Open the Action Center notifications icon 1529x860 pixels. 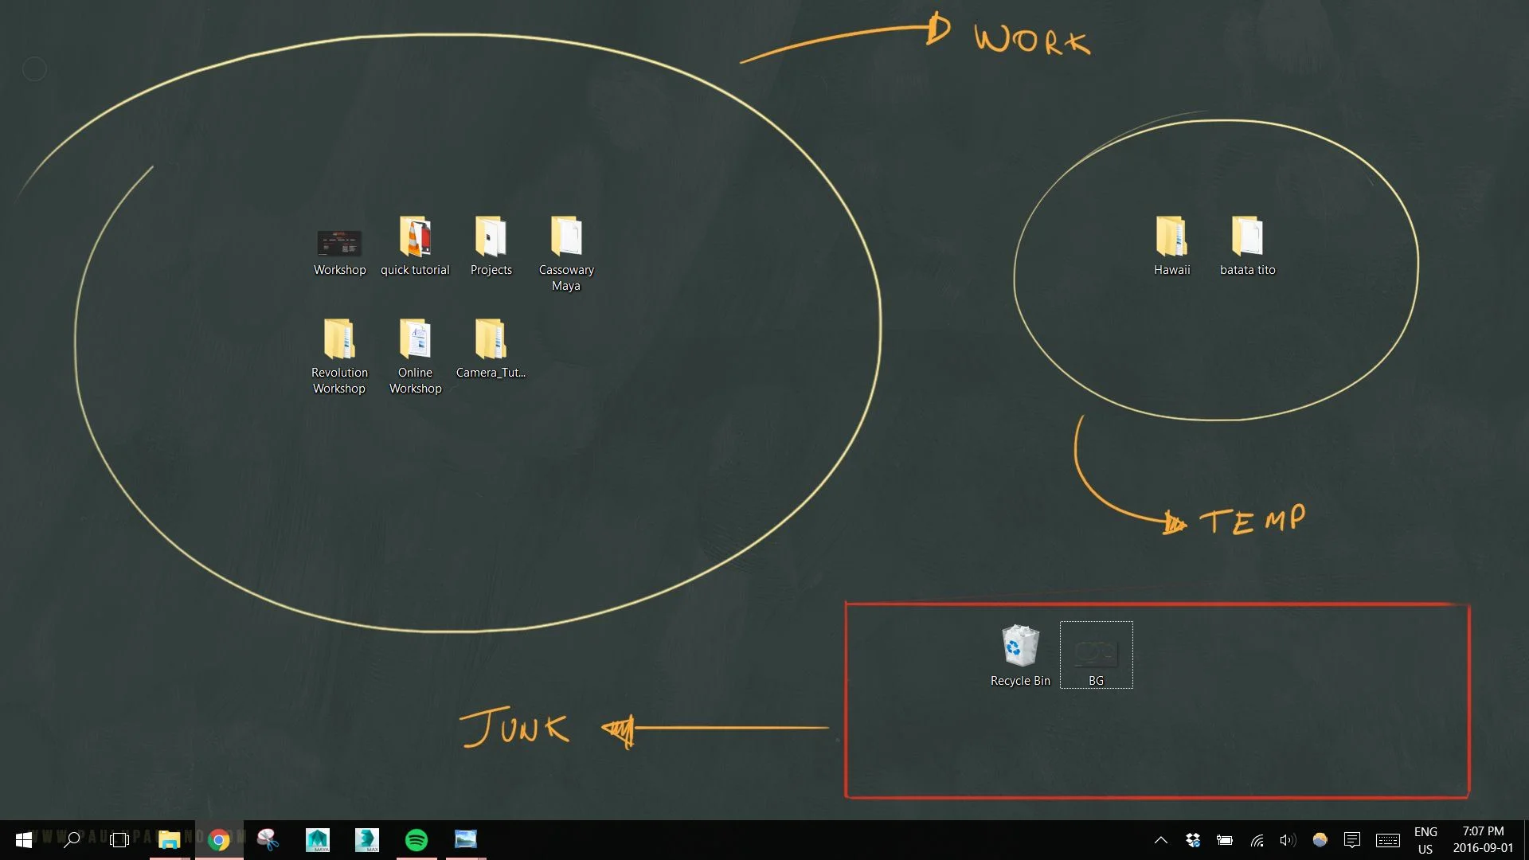coord(1351,840)
